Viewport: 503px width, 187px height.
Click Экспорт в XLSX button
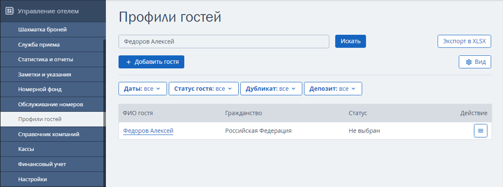click(x=465, y=41)
